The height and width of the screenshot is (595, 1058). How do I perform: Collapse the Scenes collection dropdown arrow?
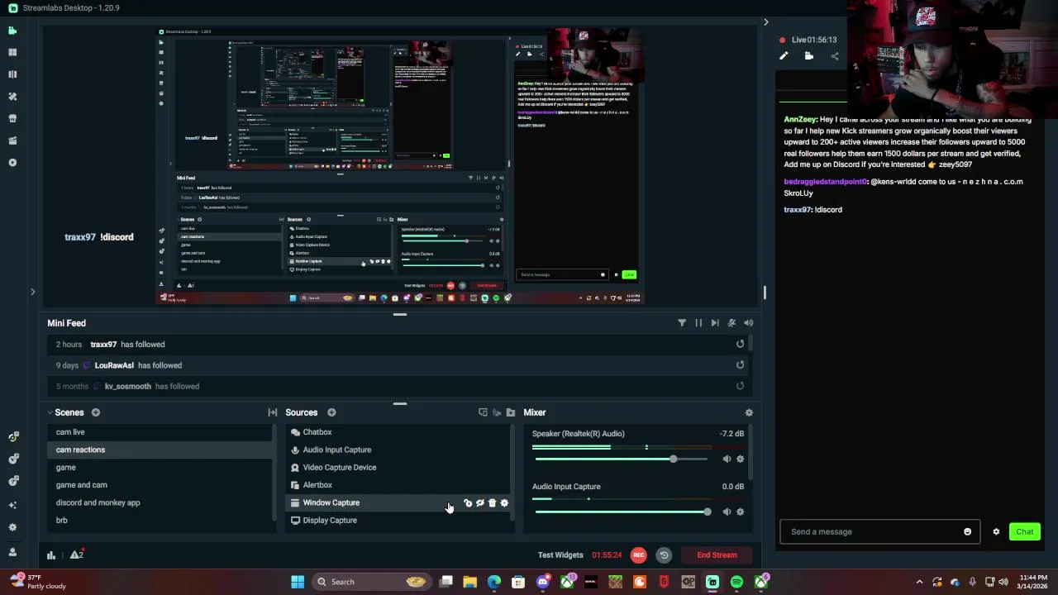[x=50, y=412]
